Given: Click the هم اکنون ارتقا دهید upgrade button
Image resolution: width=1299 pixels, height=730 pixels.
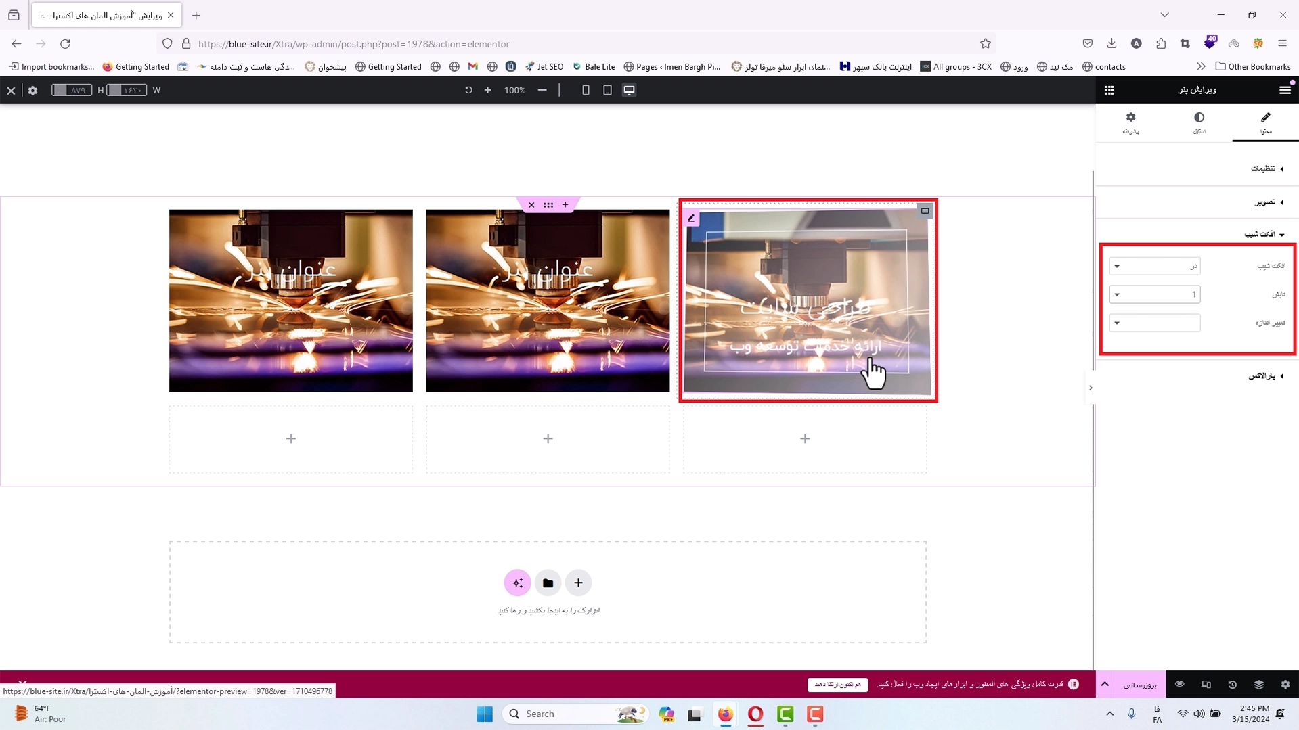Looking at the screenshot, I should point(837,685).
